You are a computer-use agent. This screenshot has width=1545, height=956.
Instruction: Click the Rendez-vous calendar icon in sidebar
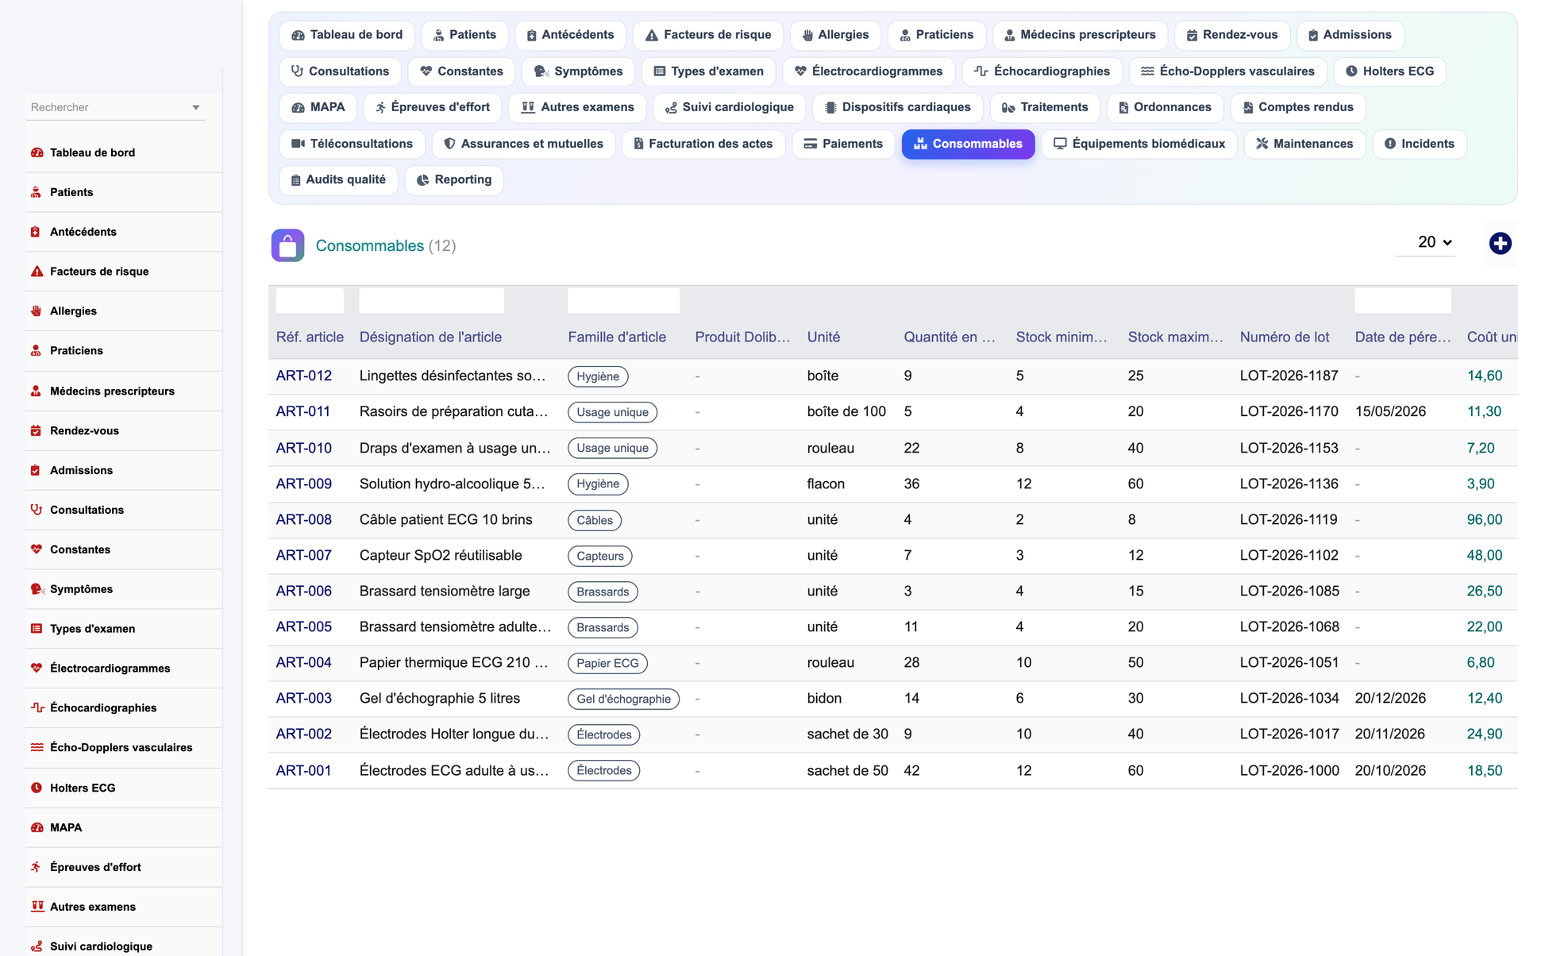coord(37,430)
